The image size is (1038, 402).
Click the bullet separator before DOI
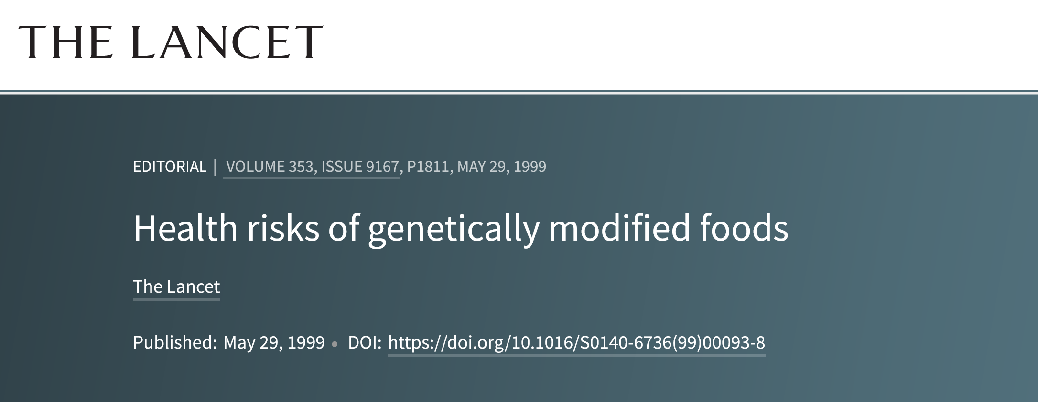coord(335,344)
